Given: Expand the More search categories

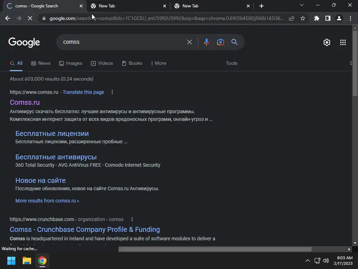Looking at the screenshot, I should coord(158,63).
